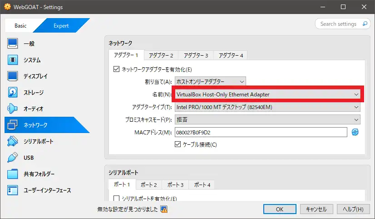Select 共有フォルダー label in sidebar
Image resolution: width=375 pixels, height=219 pixels.
[39, 174]
